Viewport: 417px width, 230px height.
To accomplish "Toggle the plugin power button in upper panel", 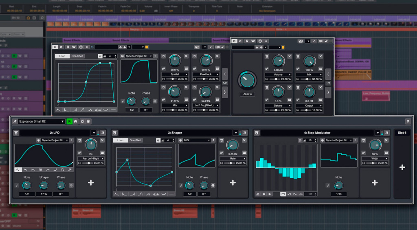I will (55, 47).
